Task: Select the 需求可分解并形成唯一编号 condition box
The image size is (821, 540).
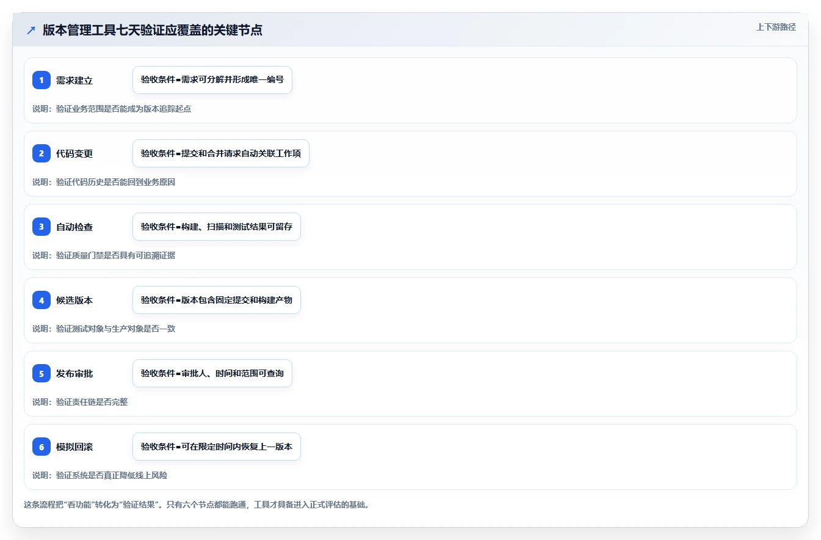Action: 212,80
